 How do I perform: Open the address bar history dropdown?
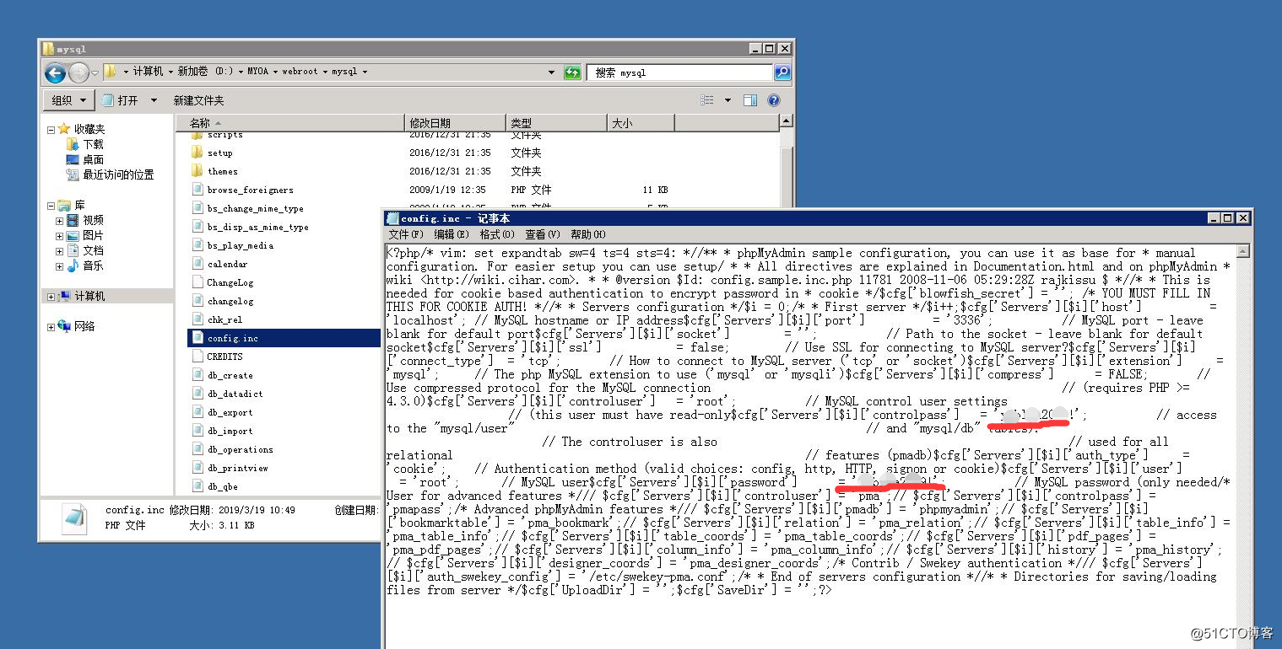[552, 72]
